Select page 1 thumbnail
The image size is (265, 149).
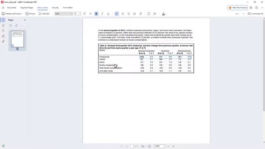17,39
